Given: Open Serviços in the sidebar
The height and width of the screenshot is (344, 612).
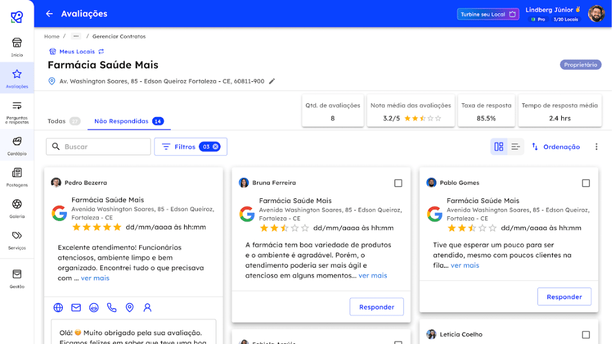Looking at the screenshot, I should tap(17, 240).
